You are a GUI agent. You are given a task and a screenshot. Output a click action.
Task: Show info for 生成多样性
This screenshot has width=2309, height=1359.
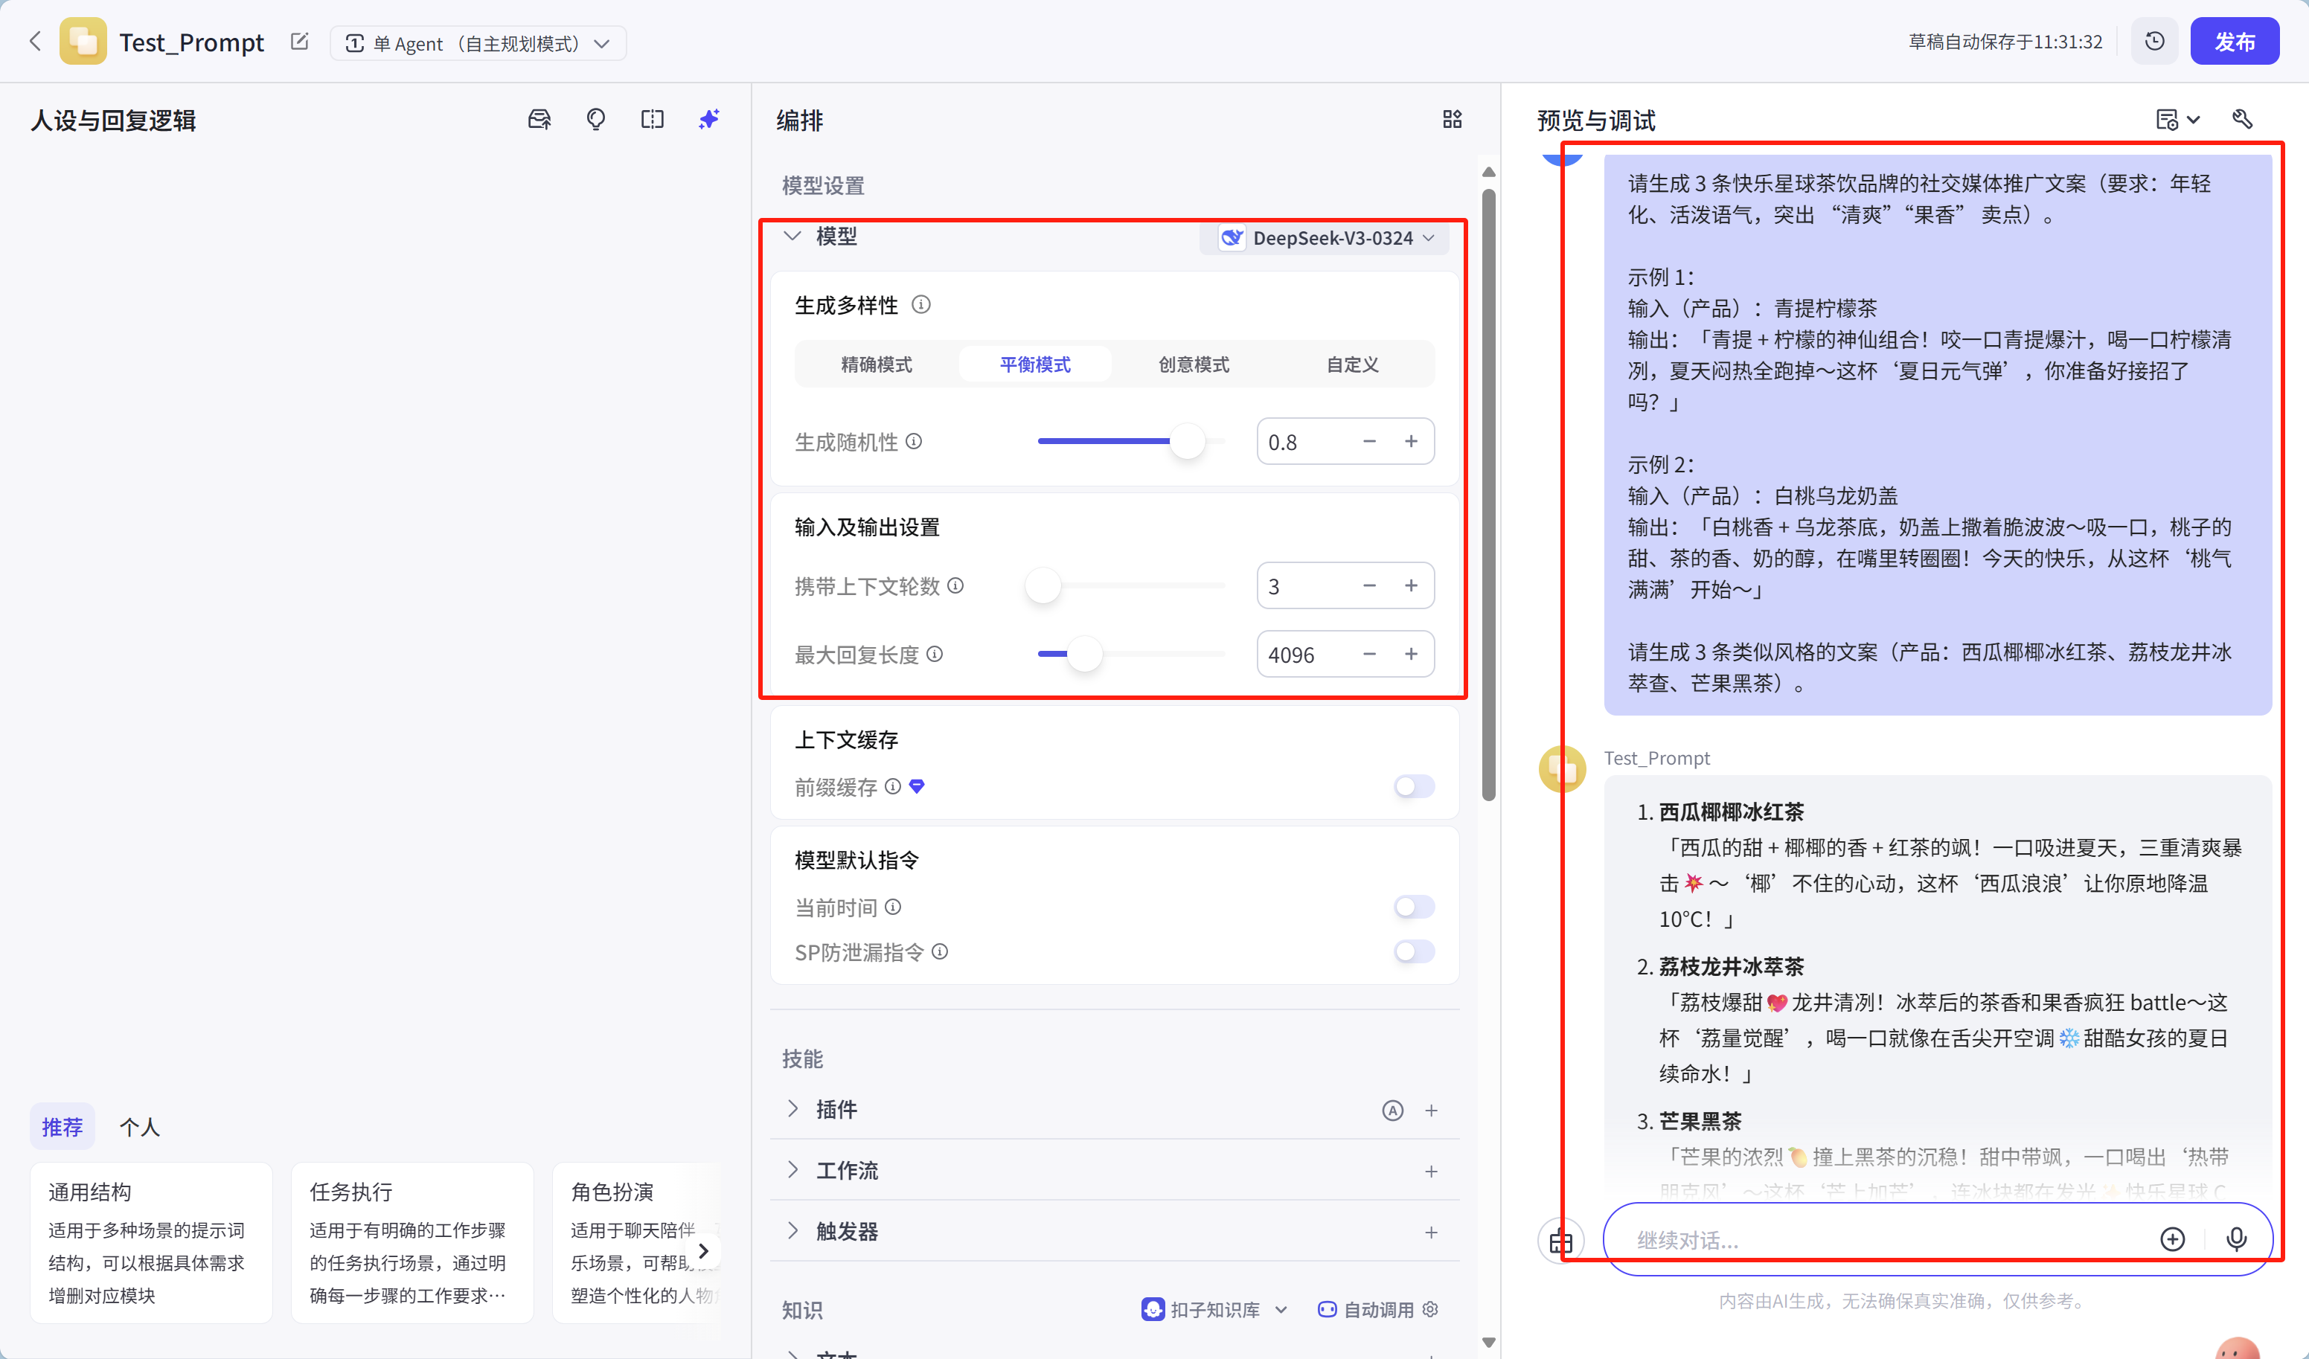pos(921,304)
